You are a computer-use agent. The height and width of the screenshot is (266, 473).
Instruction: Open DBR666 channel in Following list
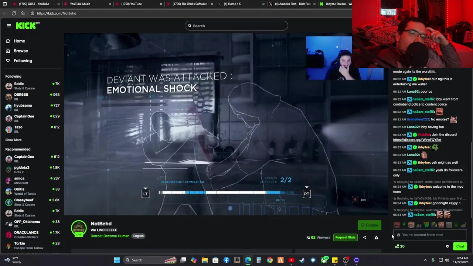(33, 97)
